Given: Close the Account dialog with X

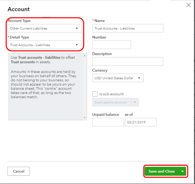Looking at the screenshot, I should click(x=188, y=5).
